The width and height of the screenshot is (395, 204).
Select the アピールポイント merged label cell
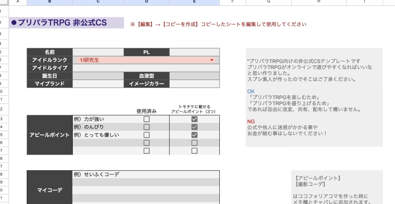tap(50, 135)
